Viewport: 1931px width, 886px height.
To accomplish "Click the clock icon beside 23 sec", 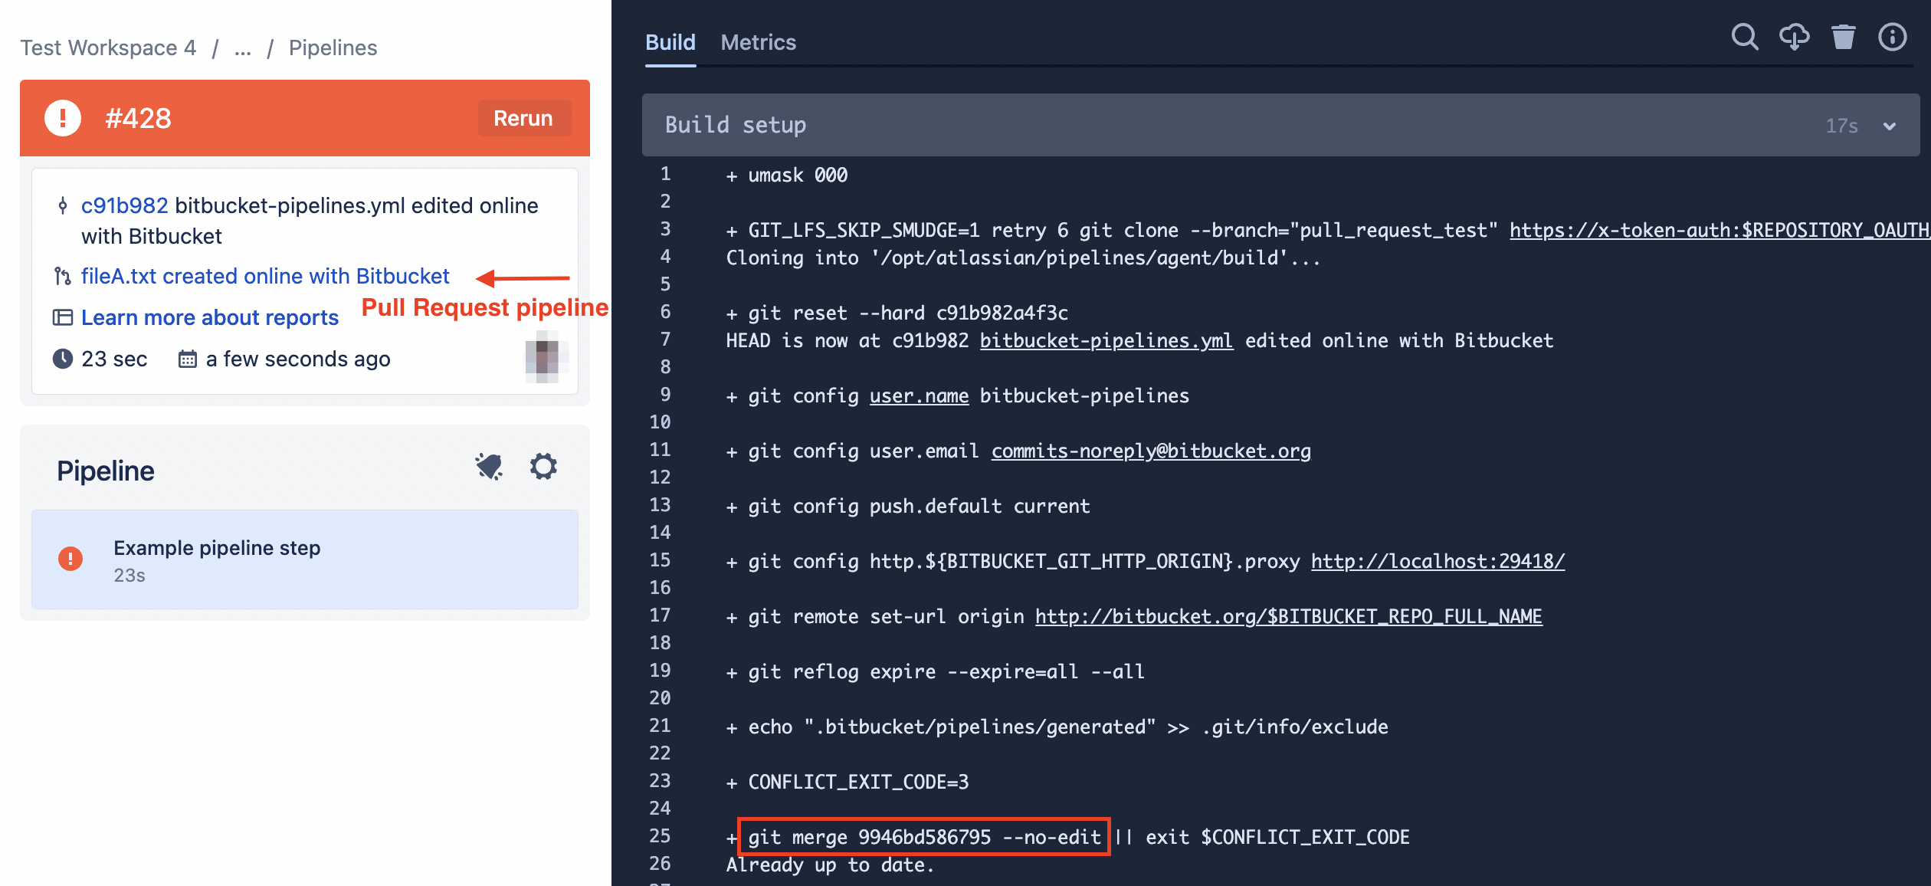I will pyautogui.click(x=63, y=359).
